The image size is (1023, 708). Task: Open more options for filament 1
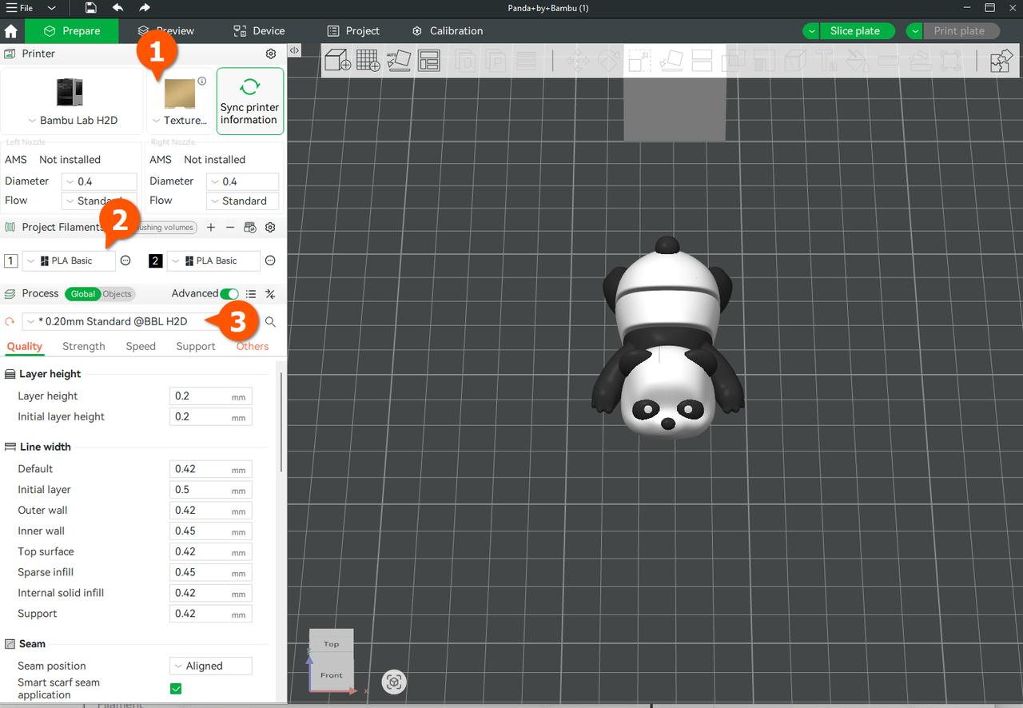coord(125,261)
